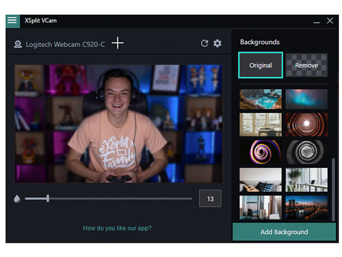Pick the purple orange spiral background
This screenshot has width=342, height=257.
click(261, 152)
